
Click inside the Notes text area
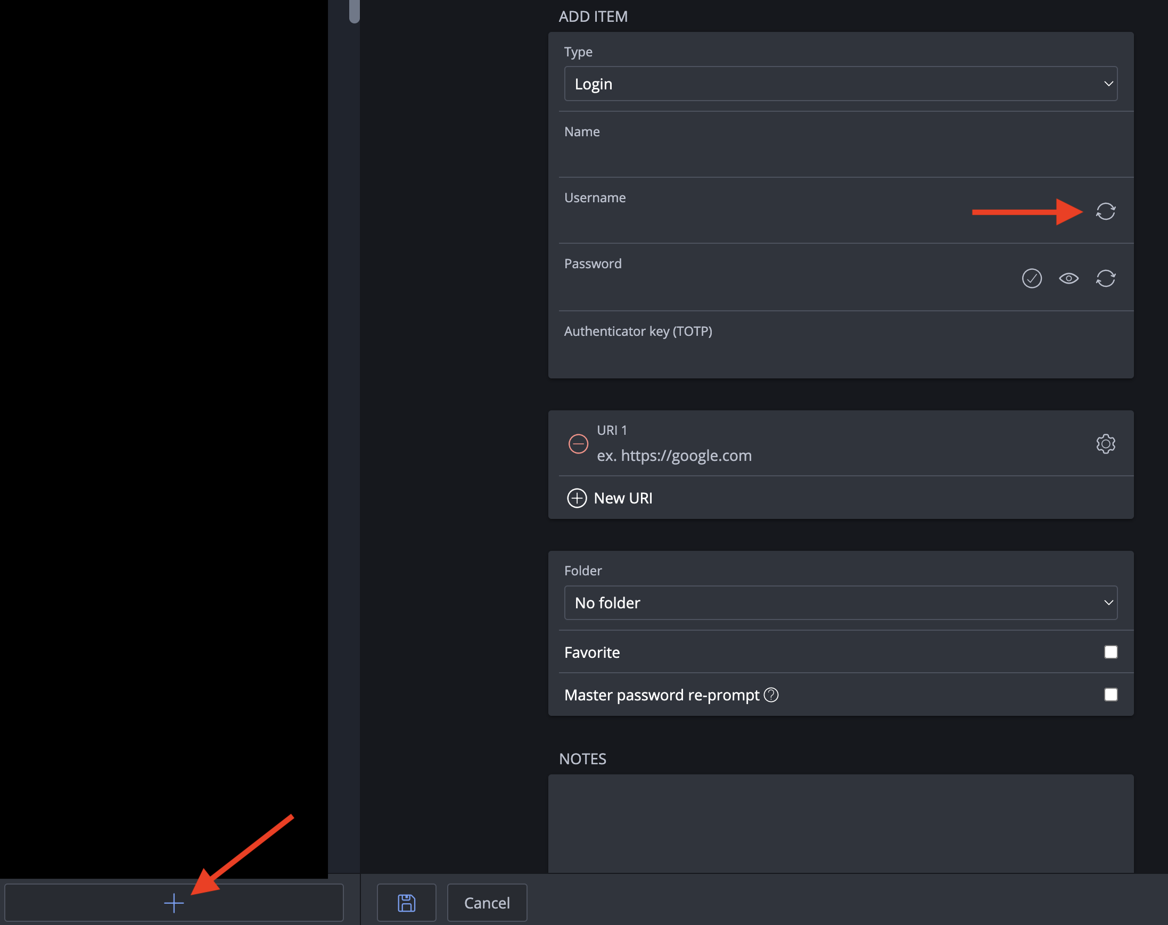pyautogui.click(x=840, y=823)
